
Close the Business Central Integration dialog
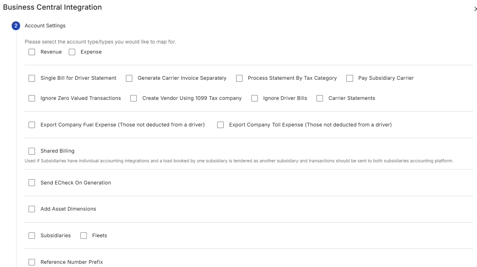pos(475,9)
